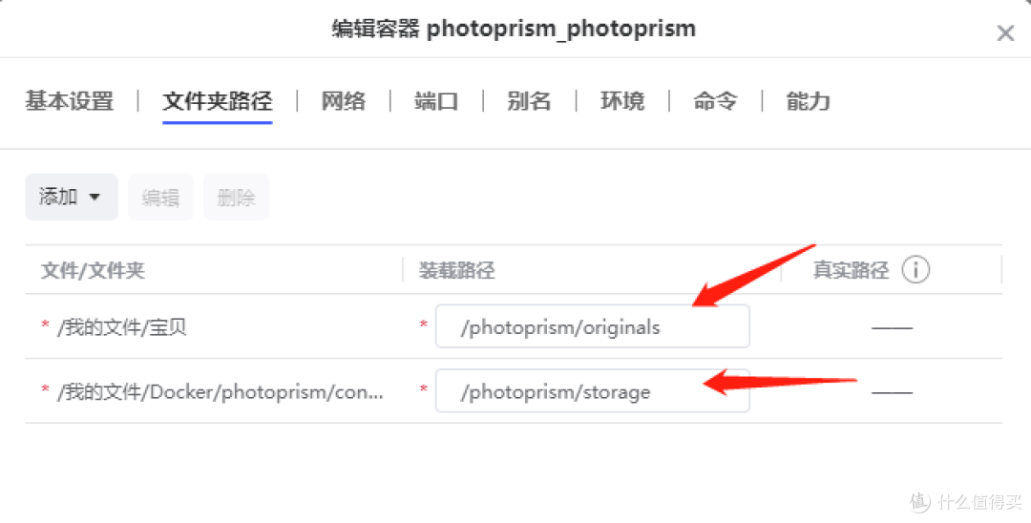Go to the 端口 tab
The image size is (1031, 523).
pyautogui.click(x=436, y=102)
